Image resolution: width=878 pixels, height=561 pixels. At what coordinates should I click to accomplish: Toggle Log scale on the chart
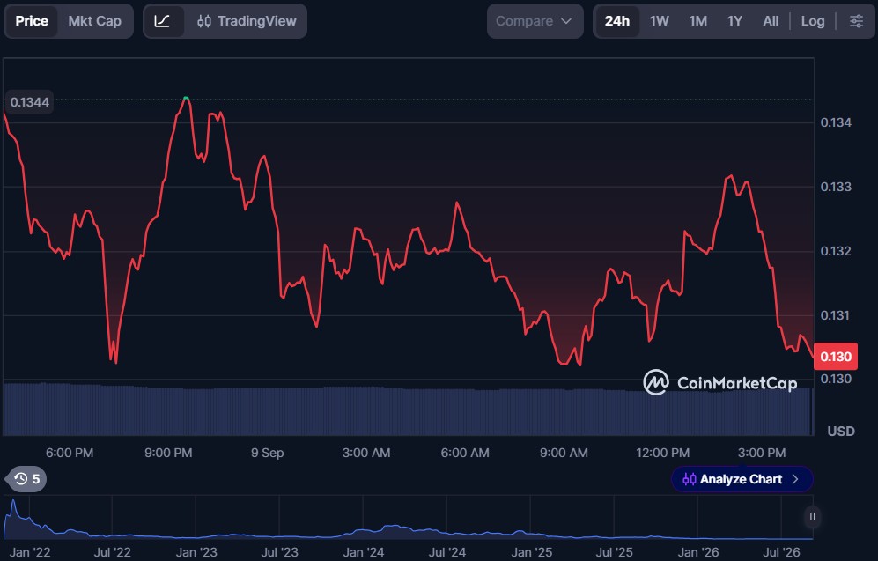pos(813,21)
